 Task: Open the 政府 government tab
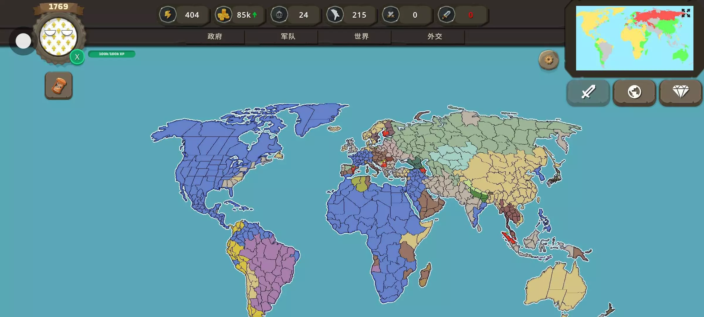(215, 36)
